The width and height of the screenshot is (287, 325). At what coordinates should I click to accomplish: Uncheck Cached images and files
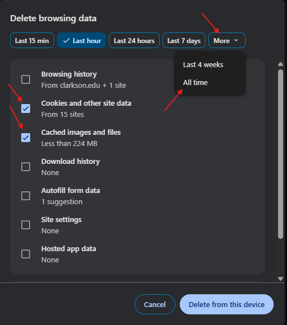tap(26, 138)
